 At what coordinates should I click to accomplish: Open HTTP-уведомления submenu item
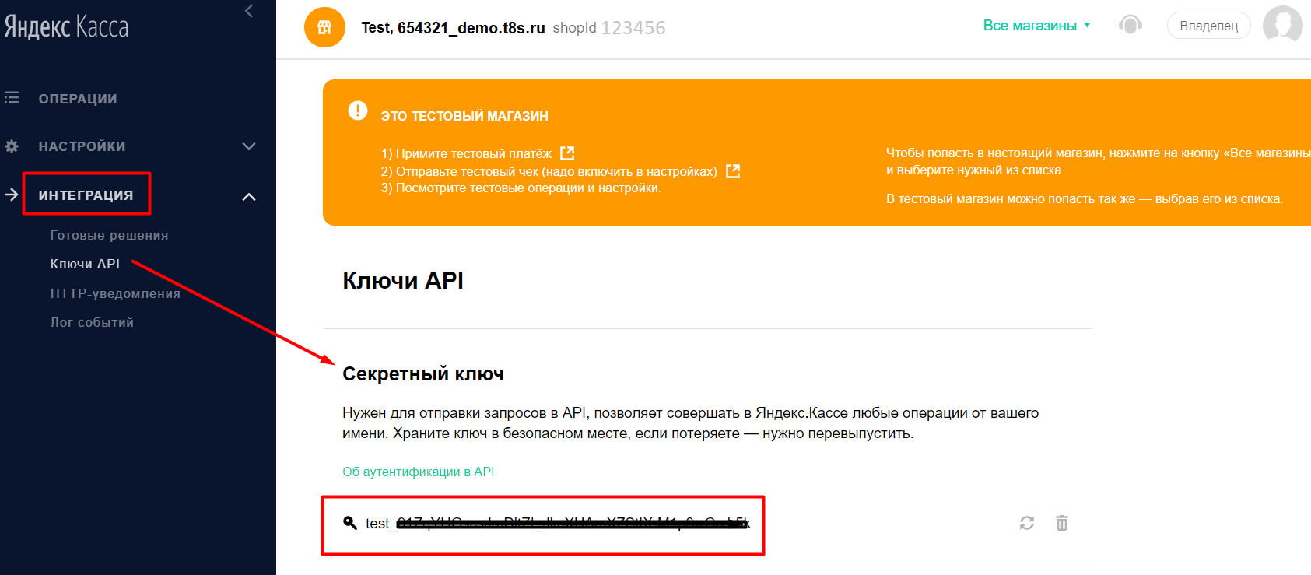[x=115, y=293]
